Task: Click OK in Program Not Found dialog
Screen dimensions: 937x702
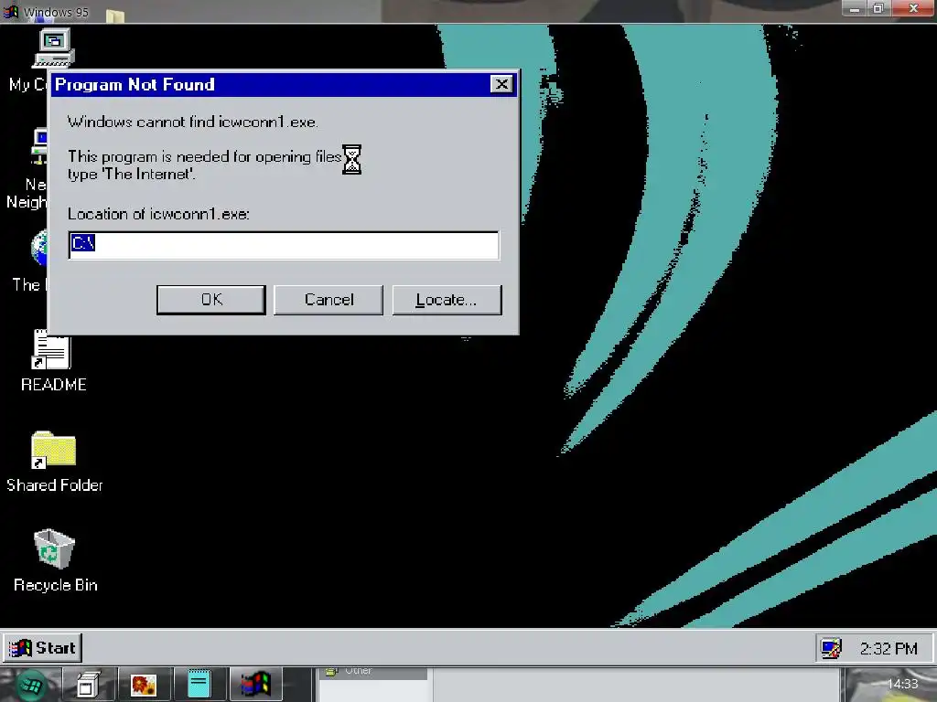Action: pos(211,300)
